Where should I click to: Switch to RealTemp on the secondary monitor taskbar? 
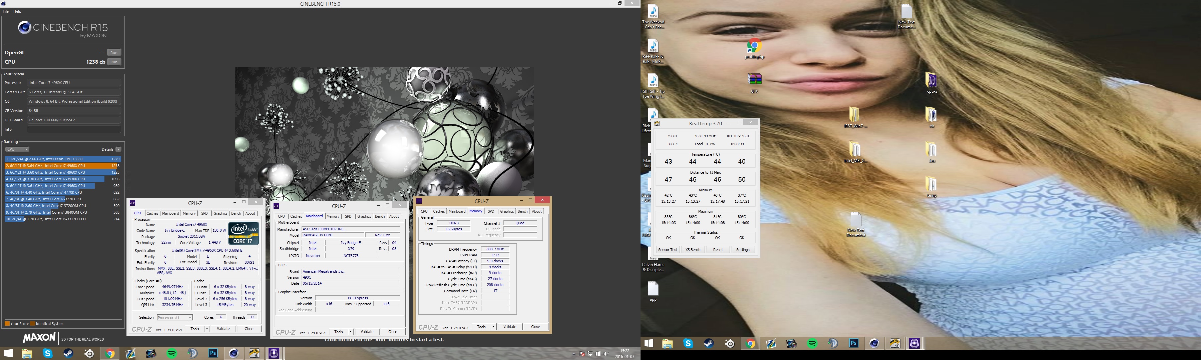coord(895,344)
